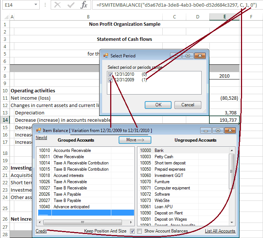Click Ungrouped Accounts vertical scrollbar thumb
This screenshot has height=238, width=263.
pos(232,171)
